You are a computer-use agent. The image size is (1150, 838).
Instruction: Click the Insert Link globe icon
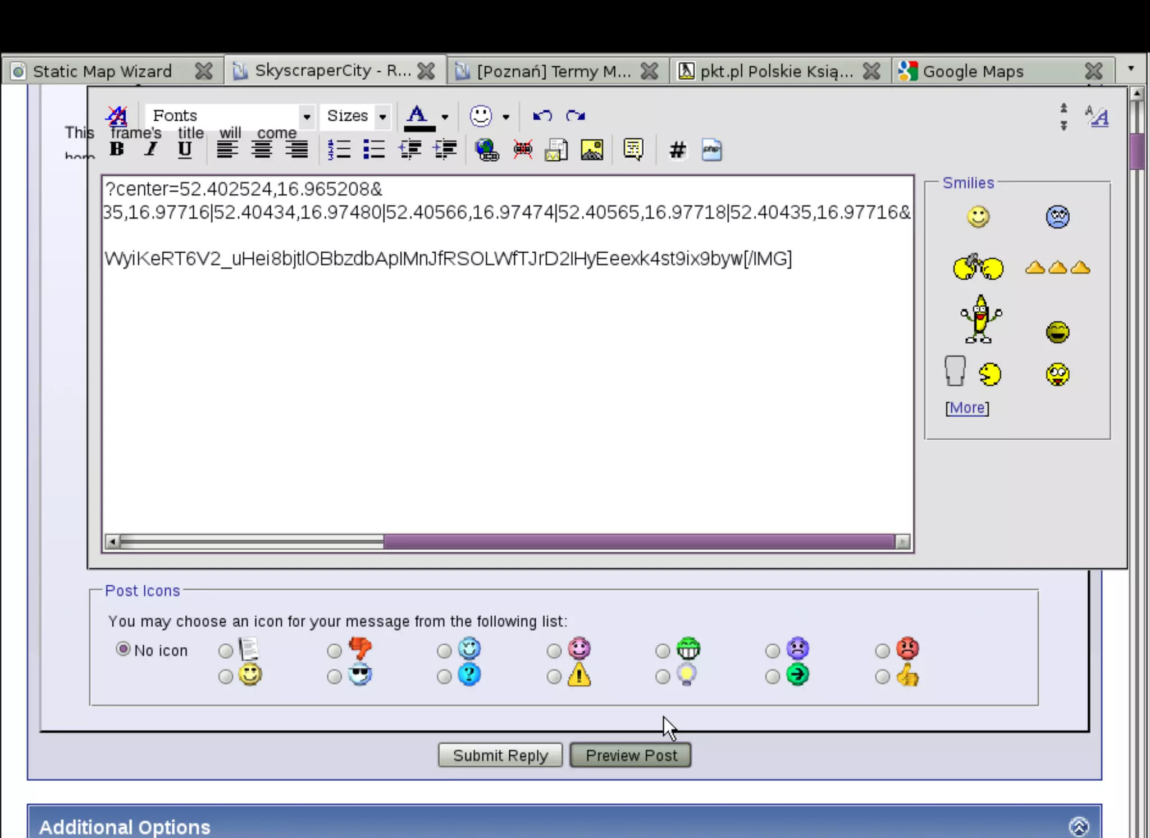(486, 150)
